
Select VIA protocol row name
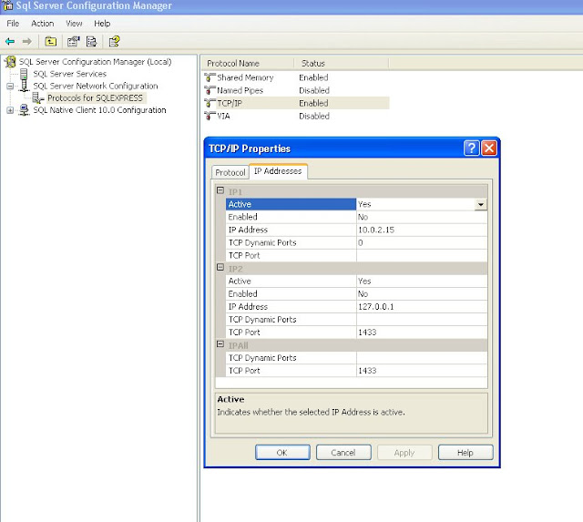[x=223, y=116]
